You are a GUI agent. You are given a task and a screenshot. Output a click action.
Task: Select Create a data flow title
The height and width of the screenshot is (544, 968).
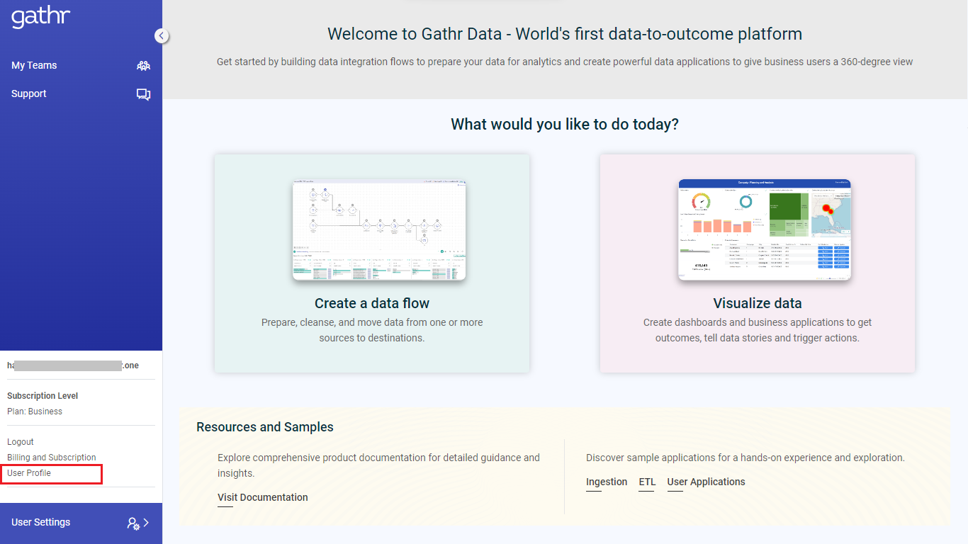372,303
